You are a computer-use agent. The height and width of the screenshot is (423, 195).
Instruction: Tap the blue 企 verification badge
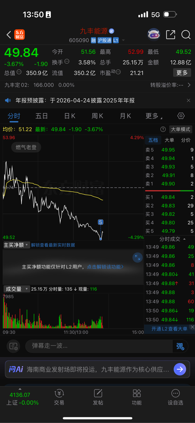pos(111,31)
